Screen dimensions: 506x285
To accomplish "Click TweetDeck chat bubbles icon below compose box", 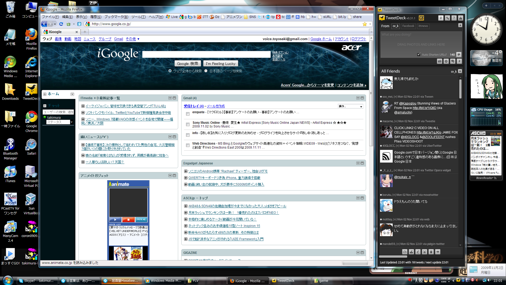I will (453, 61).
